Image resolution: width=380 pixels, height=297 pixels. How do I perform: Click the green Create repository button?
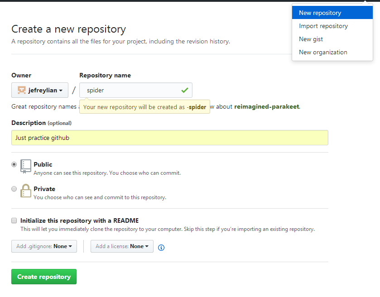(44, 277)
